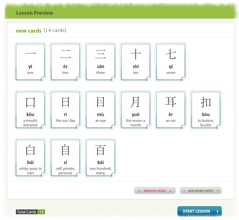Click the Remove Cards button

tap(155, 191)
